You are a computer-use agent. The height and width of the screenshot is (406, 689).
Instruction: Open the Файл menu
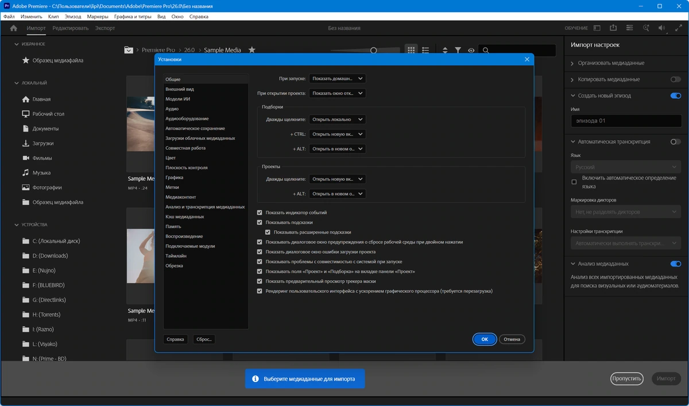tap(9, 17)
